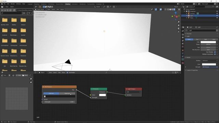Click the viewport pan hand icon
Image resolution: width=219 pixels, height=123 pixels.
click(179, 25)
